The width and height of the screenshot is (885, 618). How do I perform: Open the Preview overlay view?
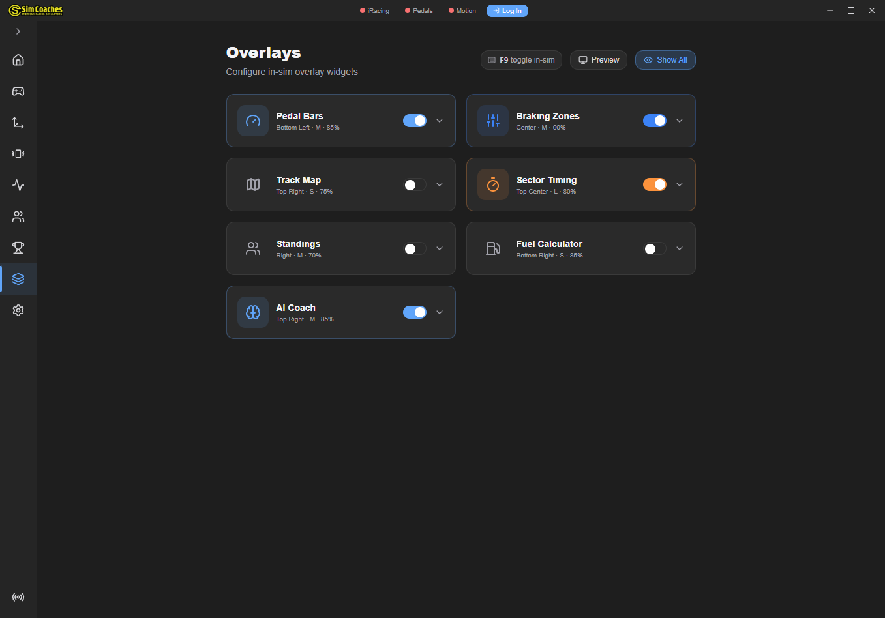click(598, 59)
